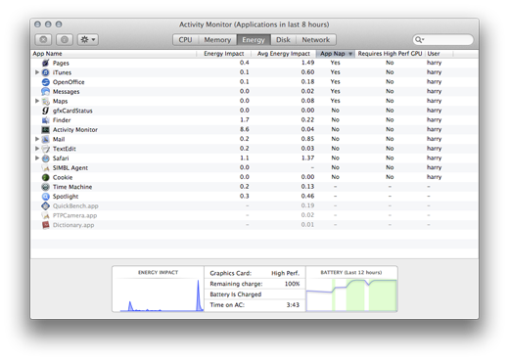Image resolution: width=509 pixels, height=361 pixels.
Task: Click Finder's 1.7 energy impact value
Action: 245,120
